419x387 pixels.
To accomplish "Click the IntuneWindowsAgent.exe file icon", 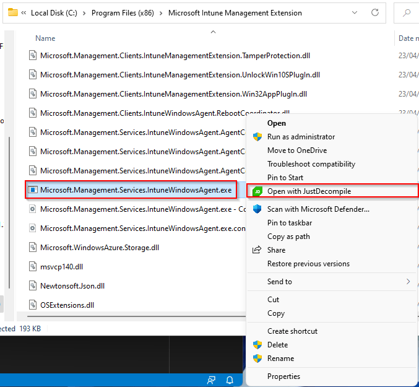I will 33,190.
